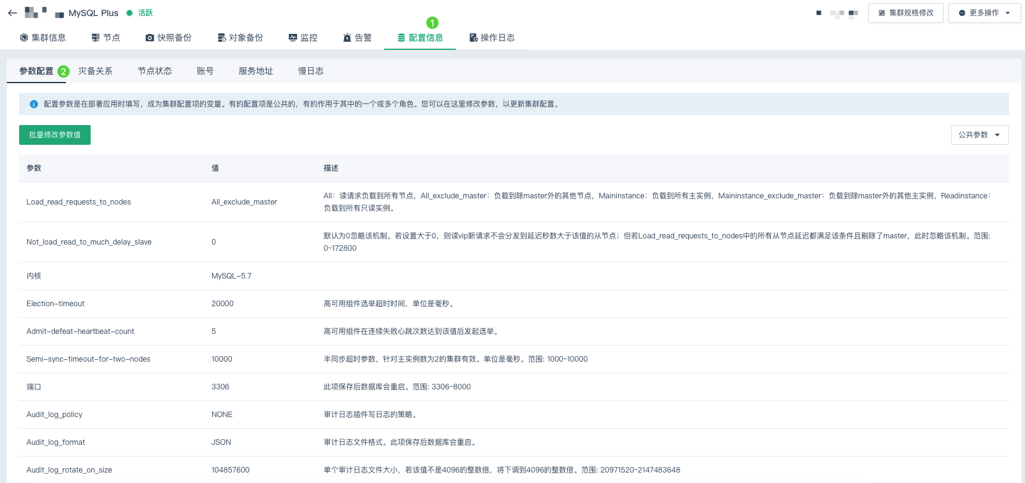Open the 更多操作 dropdown menu
The width and height of the screenshot is (1025, 483).
point(984,13)
